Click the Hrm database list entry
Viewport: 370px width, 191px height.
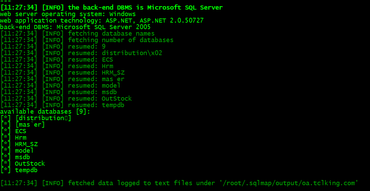click(13, 138)
